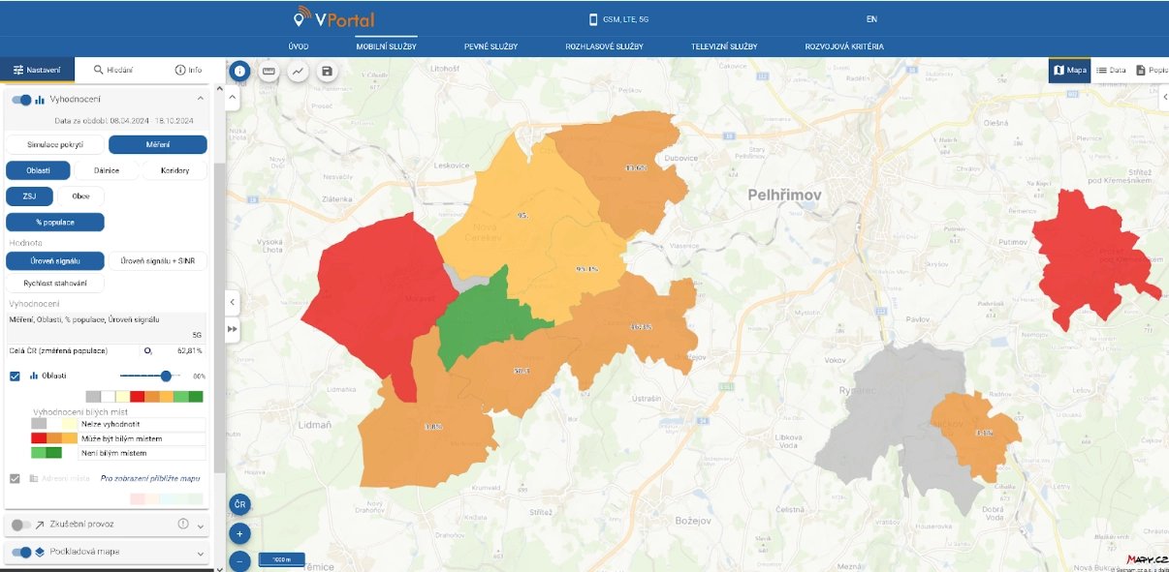Screen dimensions: 1169x572
Task: Collapse the Vyhodnocení panel with its chevron
Action: 201,98
